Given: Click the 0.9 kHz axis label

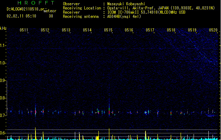Looking at the screenshot, I should 3,80.
